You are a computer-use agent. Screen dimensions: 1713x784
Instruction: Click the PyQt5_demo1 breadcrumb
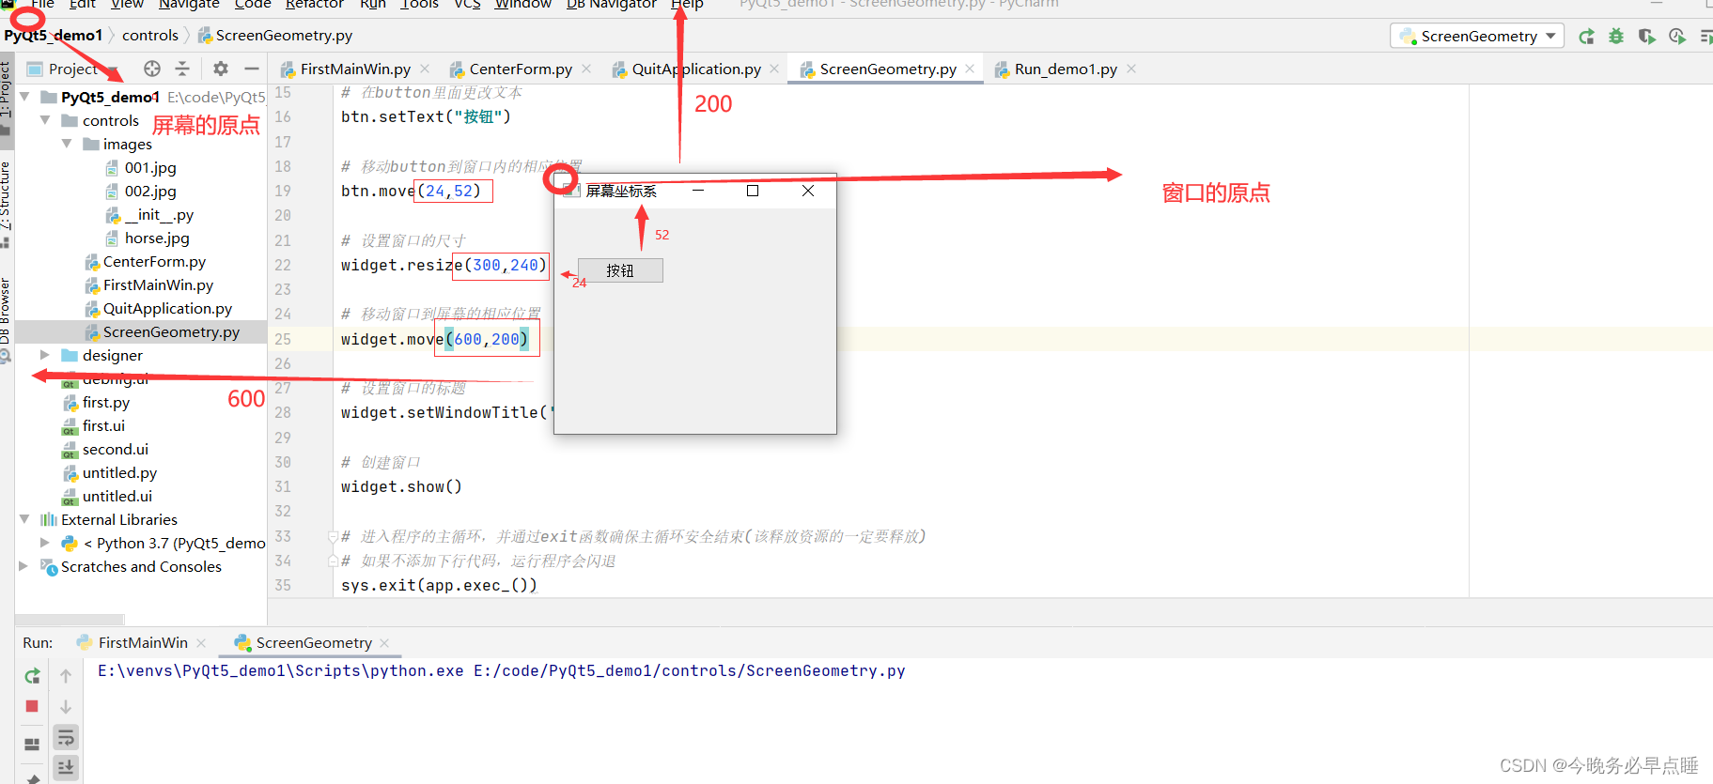54,36
